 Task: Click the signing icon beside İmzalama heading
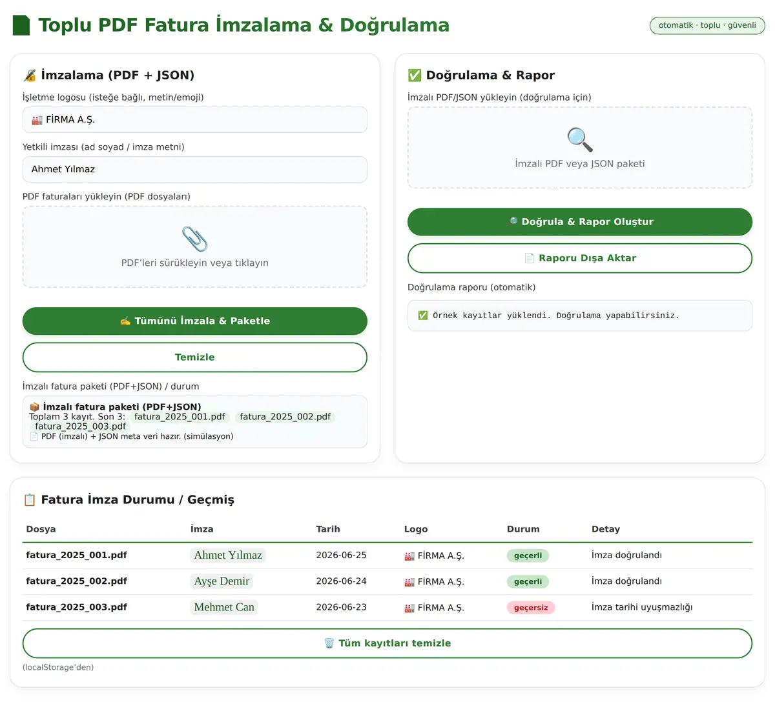pyautogui.click(x=30, y=75)
